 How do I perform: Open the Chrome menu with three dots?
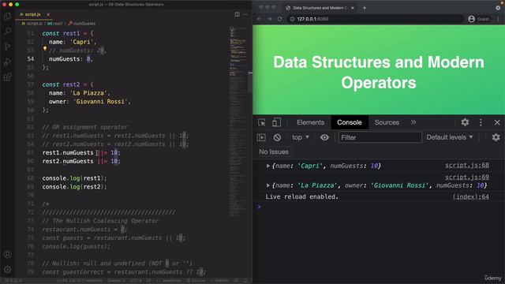click(x=498, y=19)
